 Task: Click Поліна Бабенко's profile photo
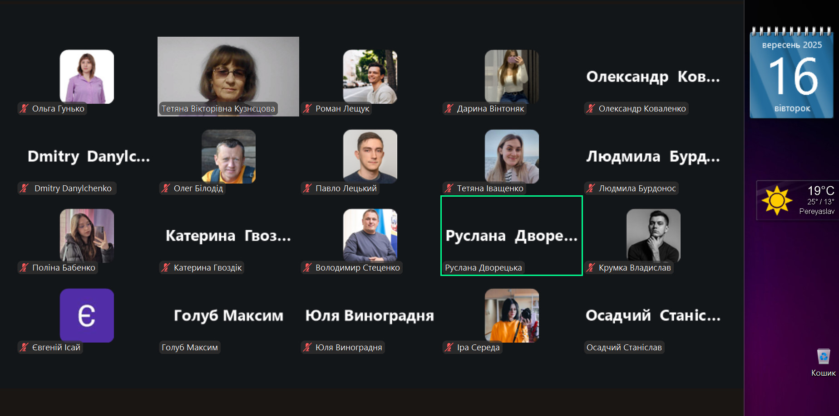87,236
